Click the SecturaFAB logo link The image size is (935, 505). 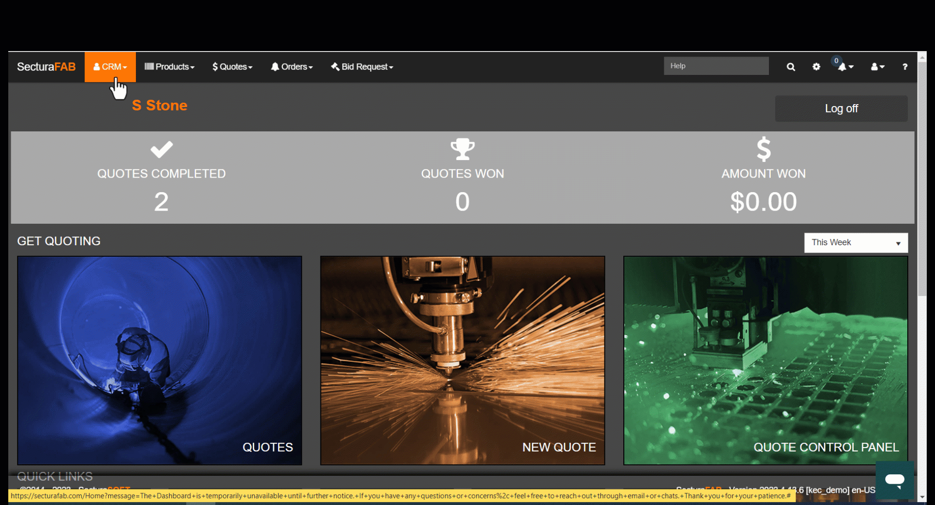click(x=46, y=67)
